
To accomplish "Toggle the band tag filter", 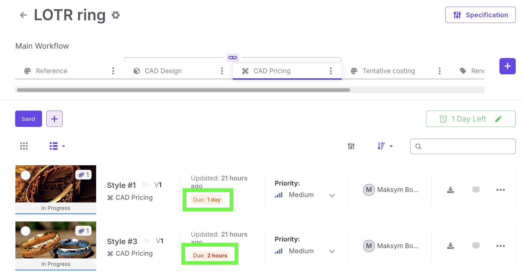I will [x=28, y=119].
